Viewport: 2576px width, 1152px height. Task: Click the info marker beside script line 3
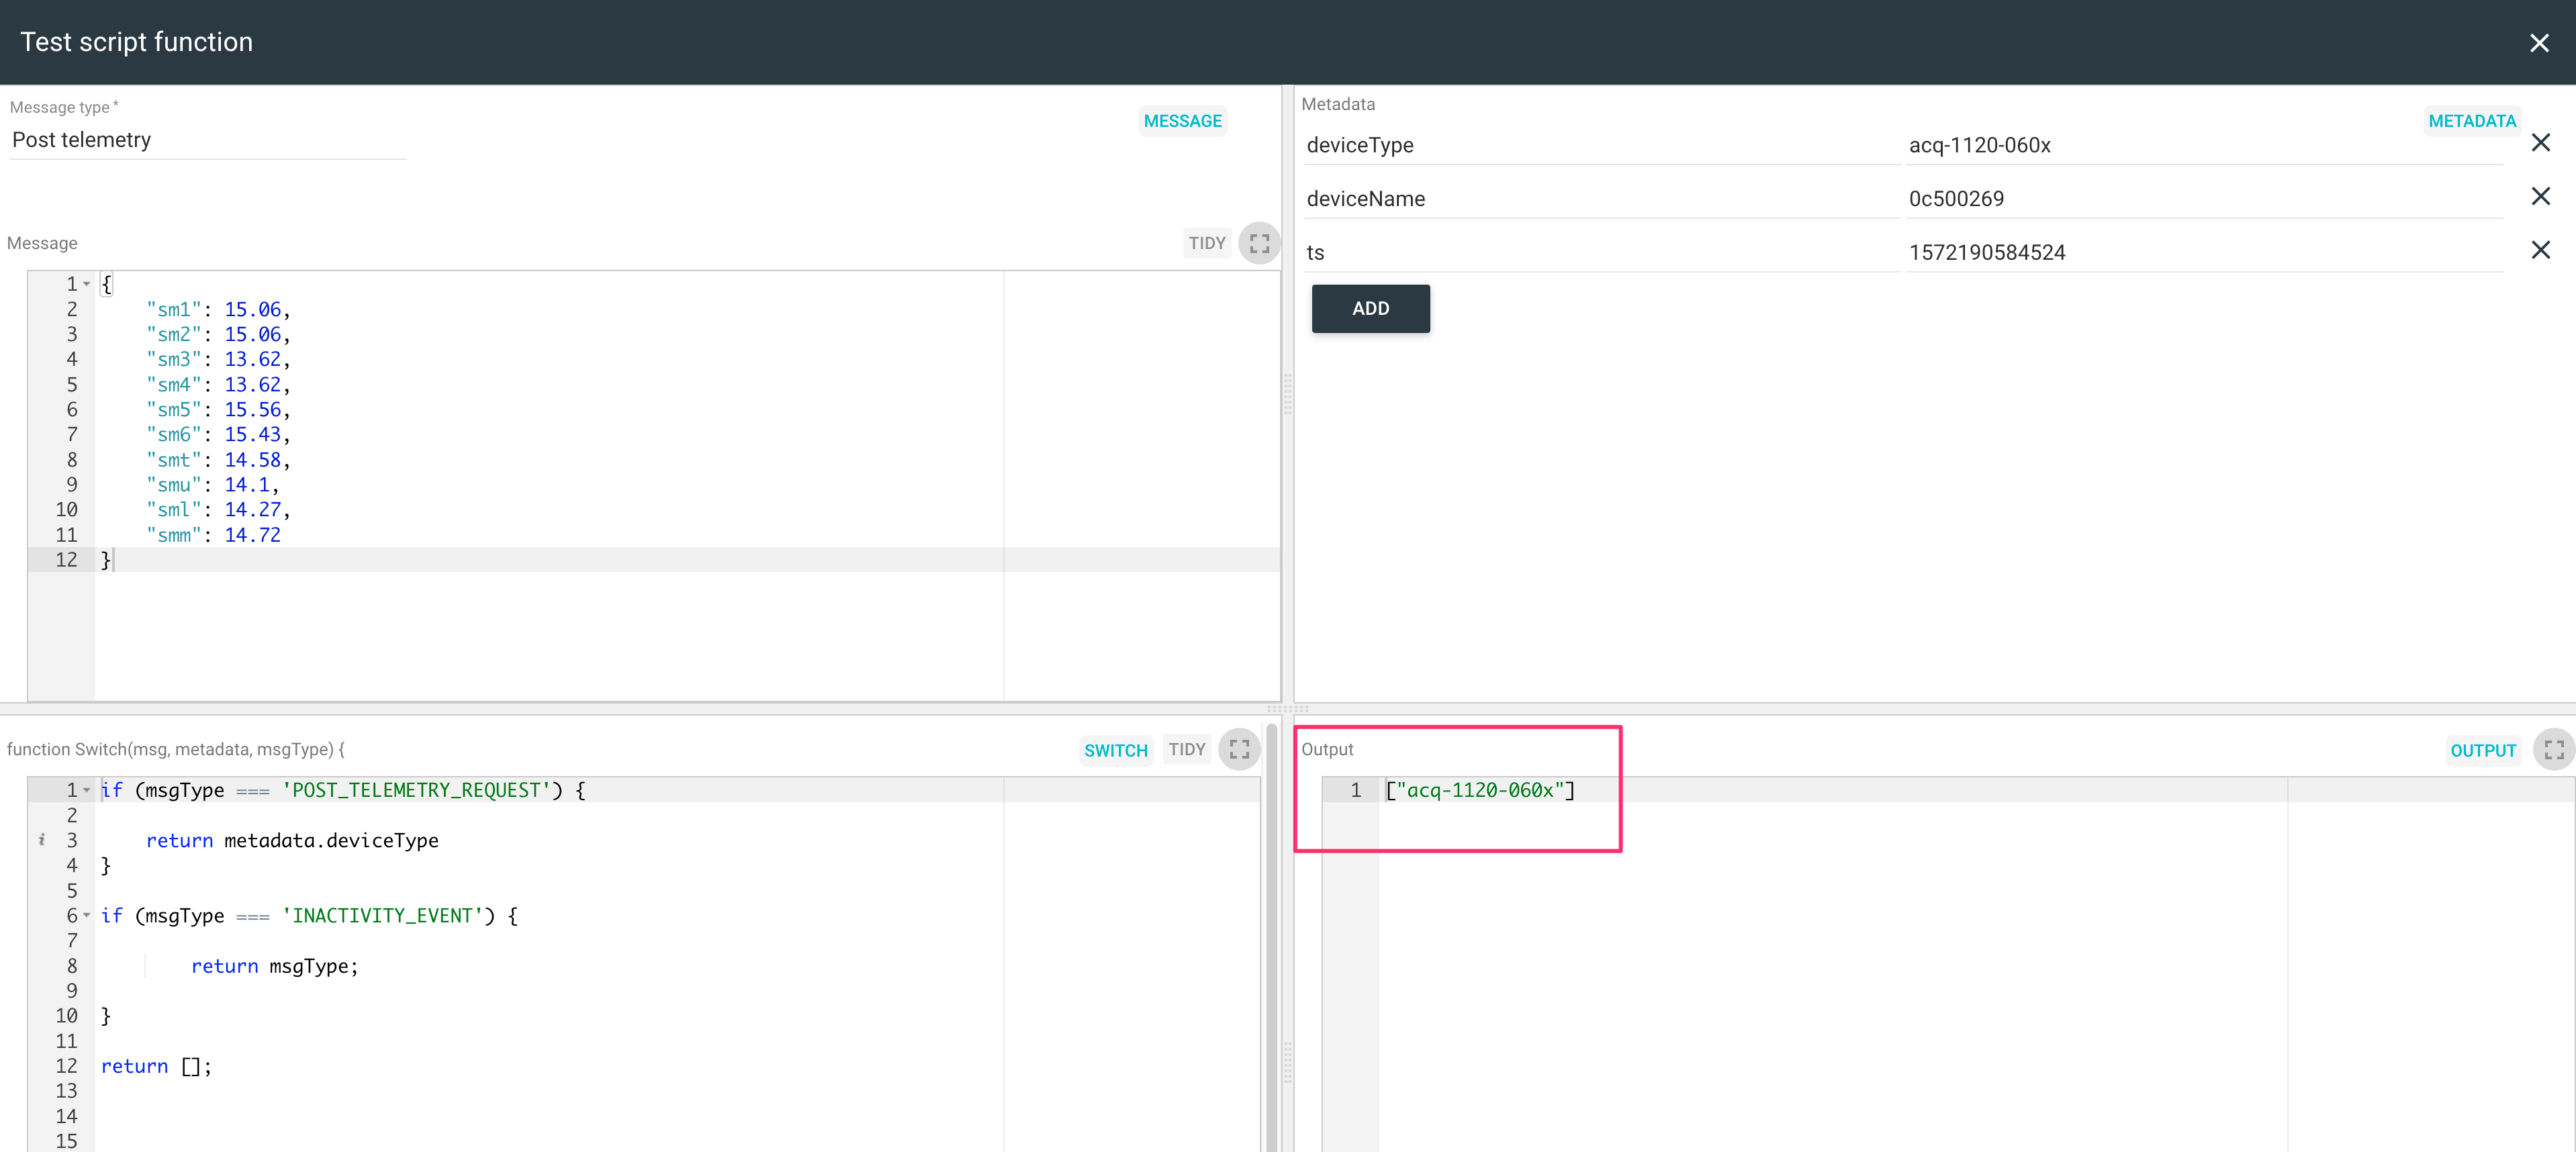(x=41, y=840)
